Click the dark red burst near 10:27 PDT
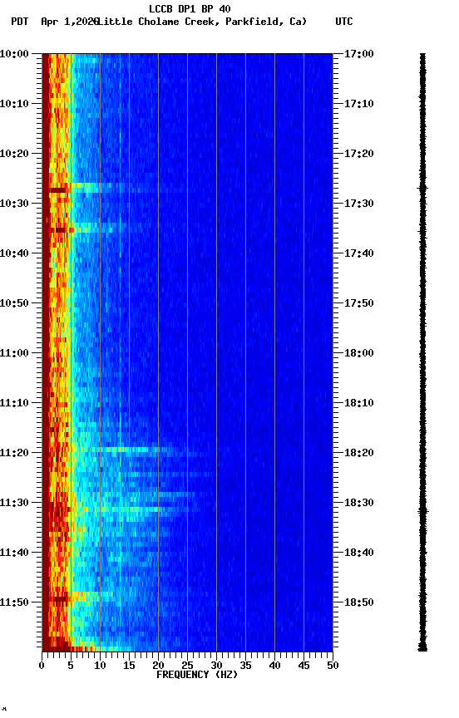 [59, 189]
